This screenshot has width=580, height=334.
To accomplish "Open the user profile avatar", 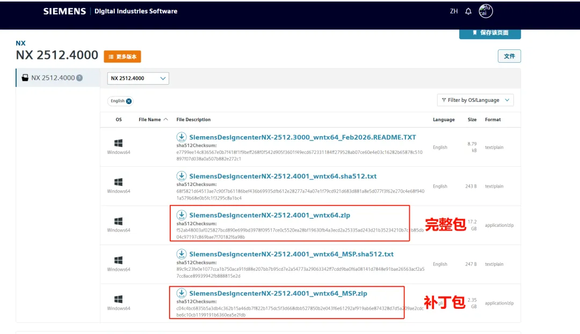I will [485, 11].
